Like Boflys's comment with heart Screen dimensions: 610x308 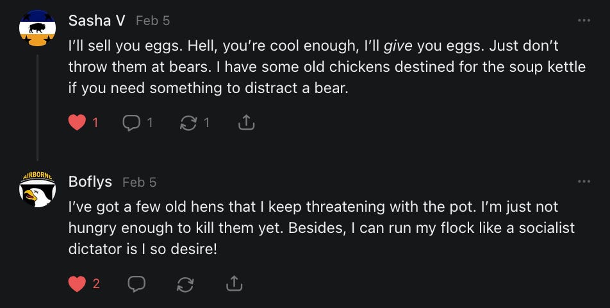[x=77, y=283]
